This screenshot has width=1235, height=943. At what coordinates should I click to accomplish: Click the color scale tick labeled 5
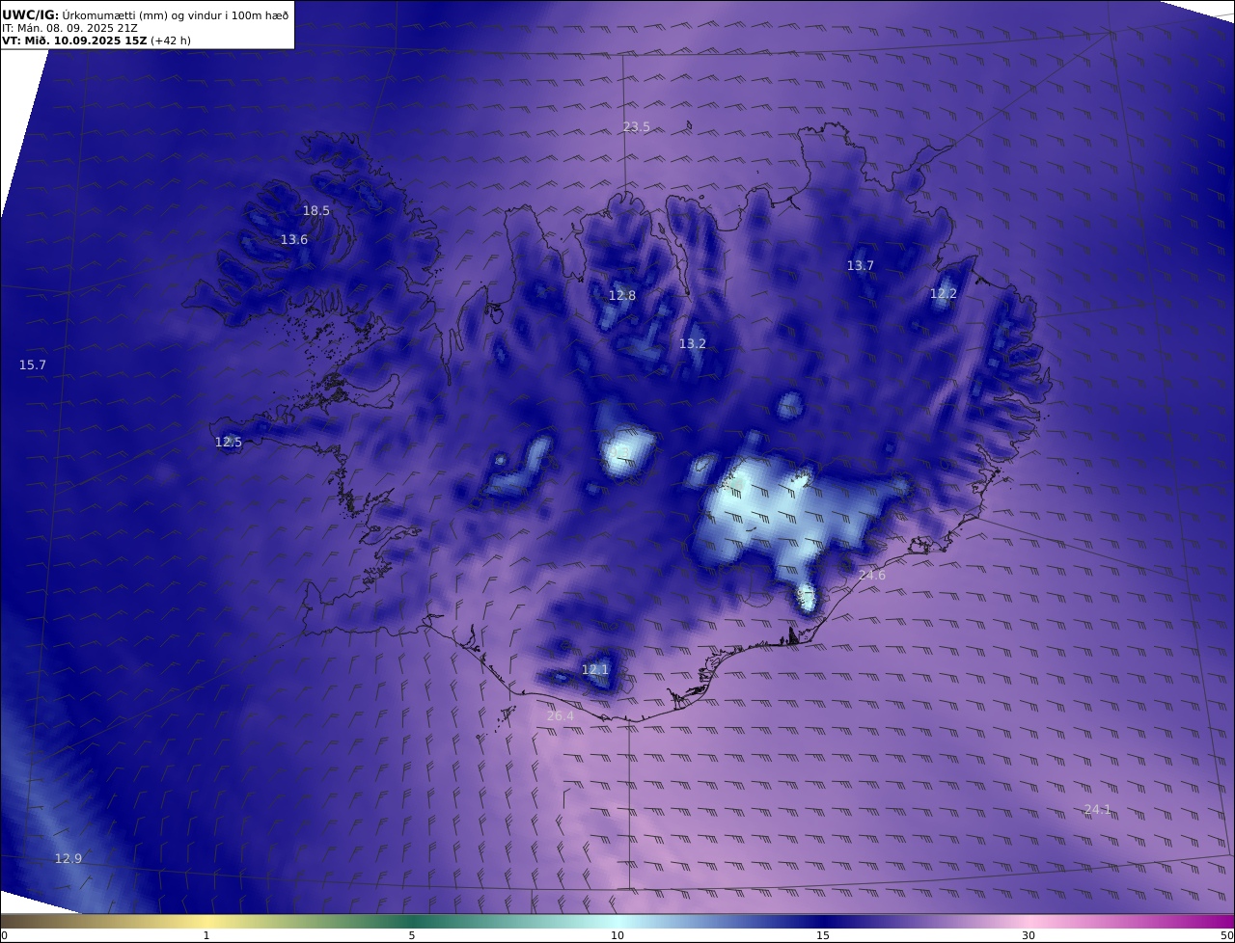coord(412,935)
